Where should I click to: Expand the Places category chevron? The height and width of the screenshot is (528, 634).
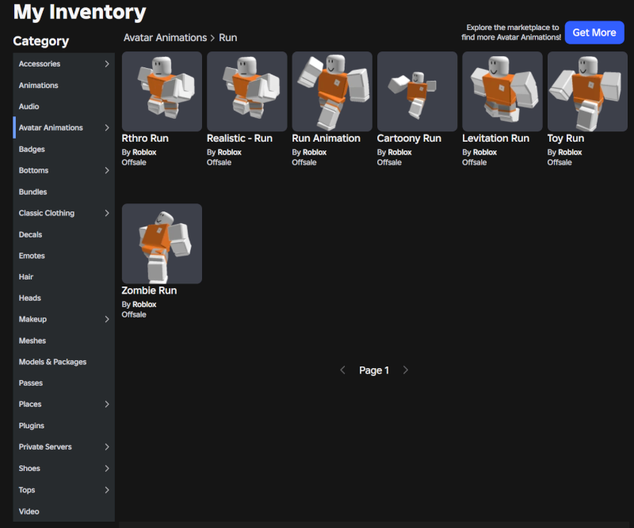[107, 404]
